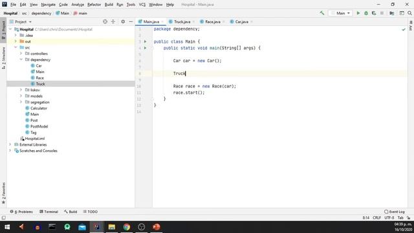Screen dimensions: 414x233
Task: Click the IntelliJ icon in taskbar
Action: [97, 227]
